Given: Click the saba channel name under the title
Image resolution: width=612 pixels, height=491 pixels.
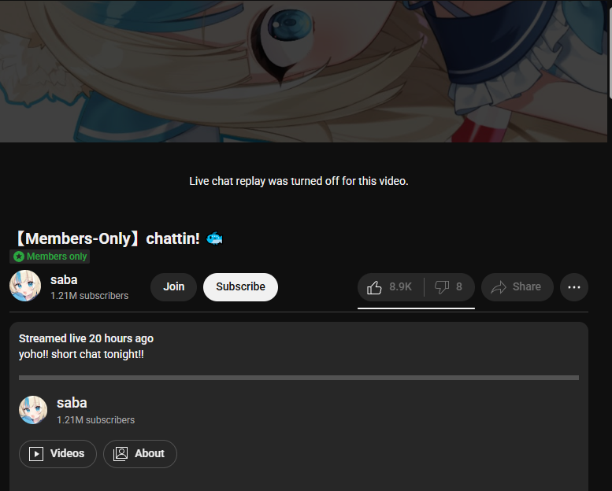Looking at the screenshot, I should click(x=64, y=280).
